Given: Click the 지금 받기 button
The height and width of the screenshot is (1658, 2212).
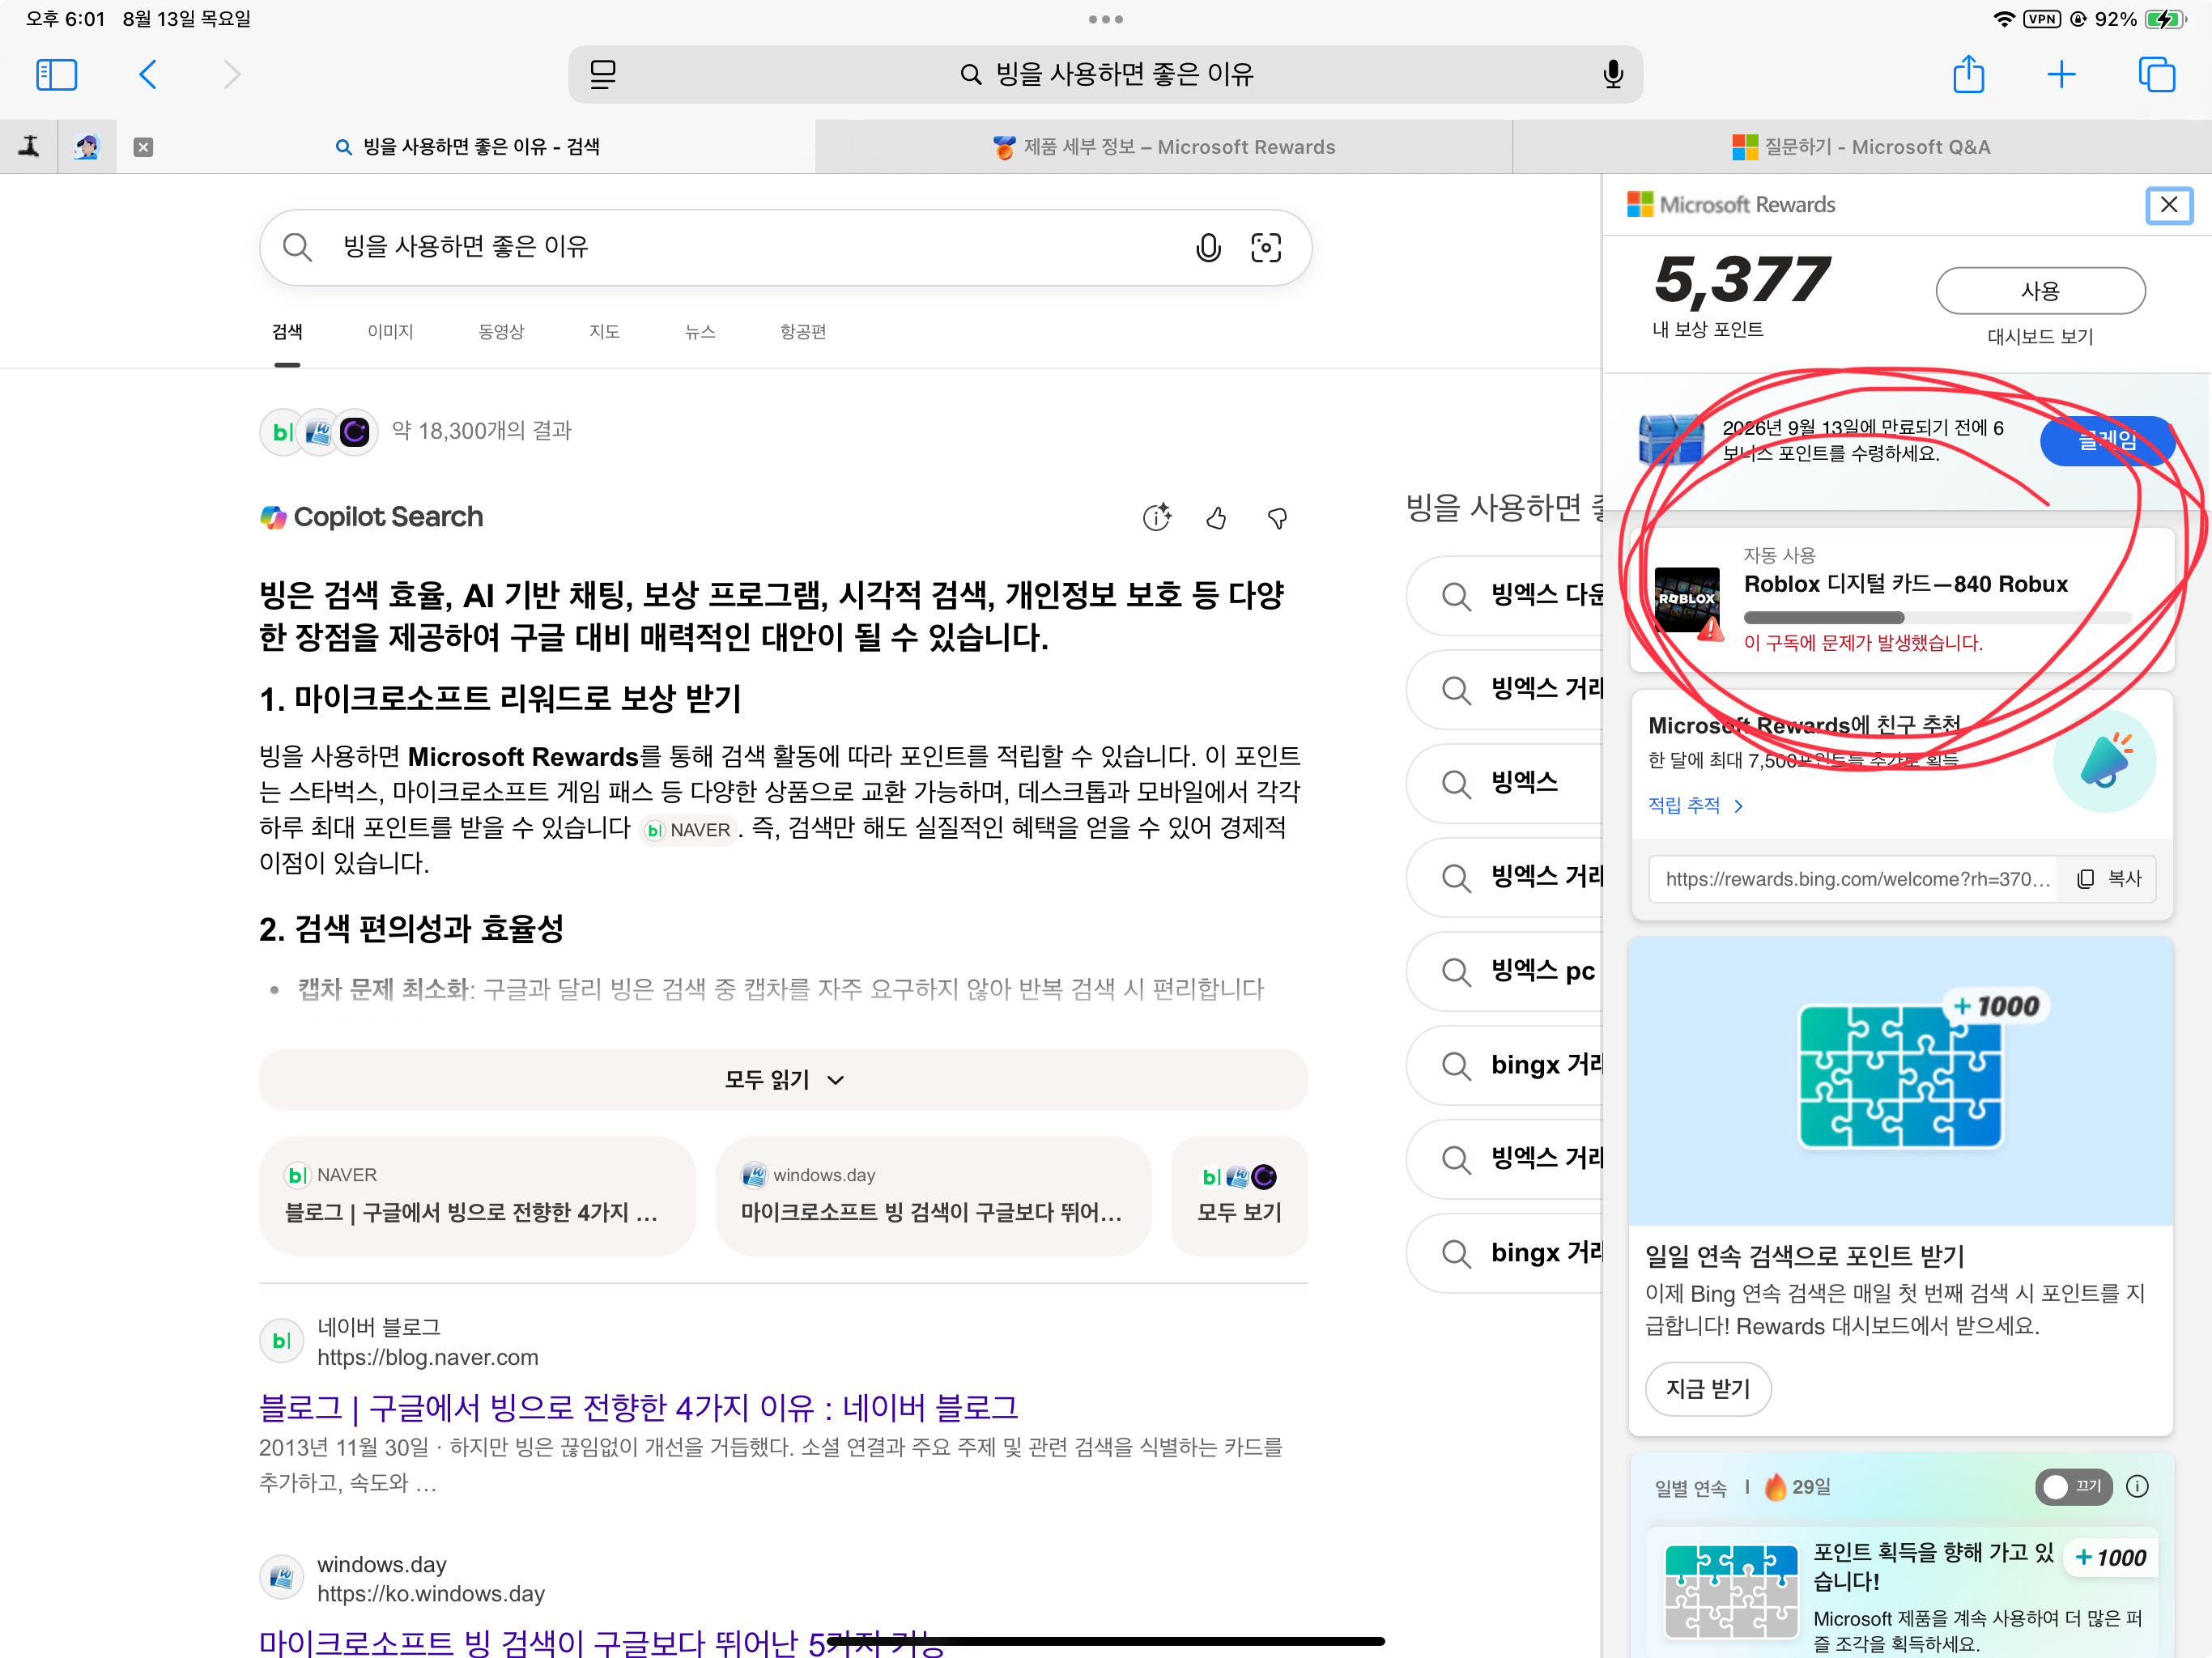Looking at the screenshot, I should coord(1708,1388).
